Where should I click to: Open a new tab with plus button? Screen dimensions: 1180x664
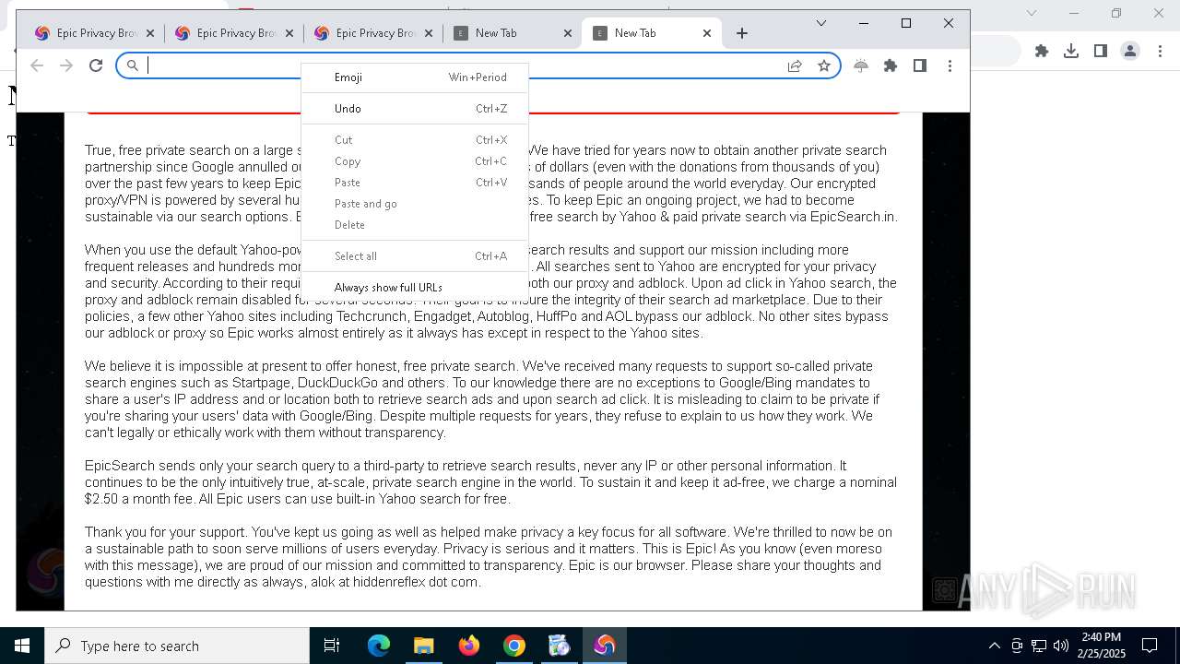point(742,33)
